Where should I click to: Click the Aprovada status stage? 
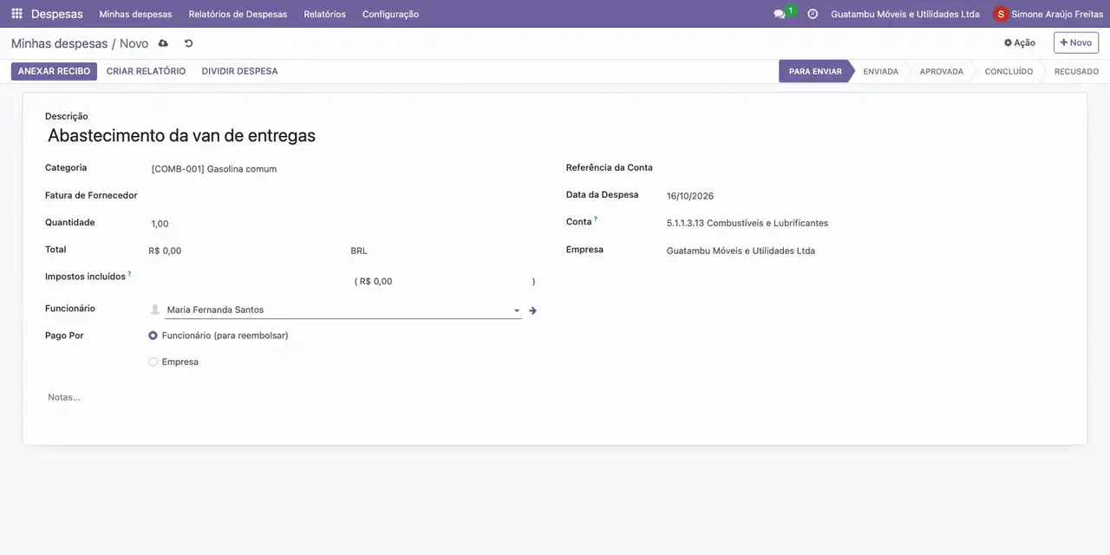coord(941,71)
